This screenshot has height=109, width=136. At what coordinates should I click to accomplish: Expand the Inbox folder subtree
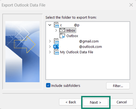tap(56, 30)
